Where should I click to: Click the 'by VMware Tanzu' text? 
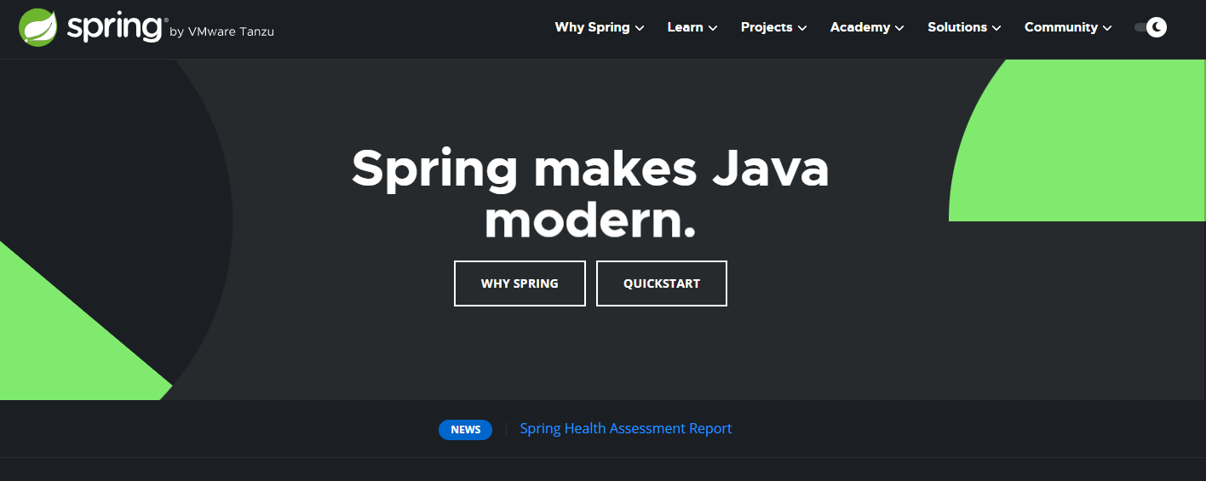[x=221, y=32]
